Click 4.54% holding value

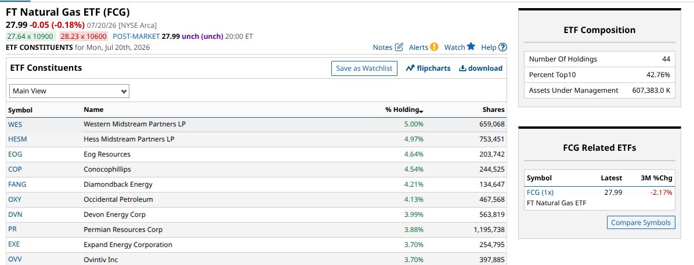point(414,169)
